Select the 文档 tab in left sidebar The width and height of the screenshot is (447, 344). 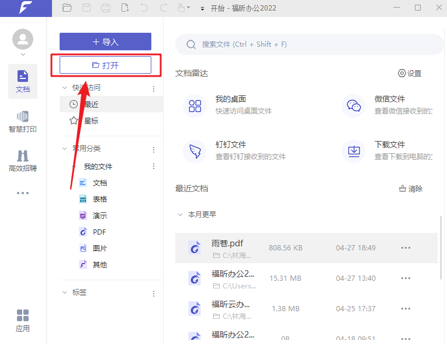pyautogui.click(x=23, y=81)
